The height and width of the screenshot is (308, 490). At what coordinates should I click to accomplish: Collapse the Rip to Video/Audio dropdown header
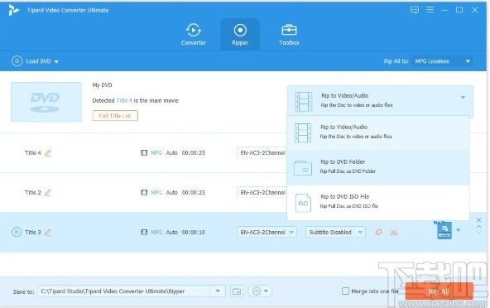[380, 100]
